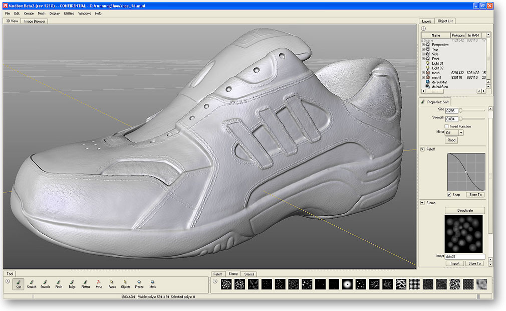Choose the Objects selection tool
This screenshot has width=506, height=311.
coord(126,284)
